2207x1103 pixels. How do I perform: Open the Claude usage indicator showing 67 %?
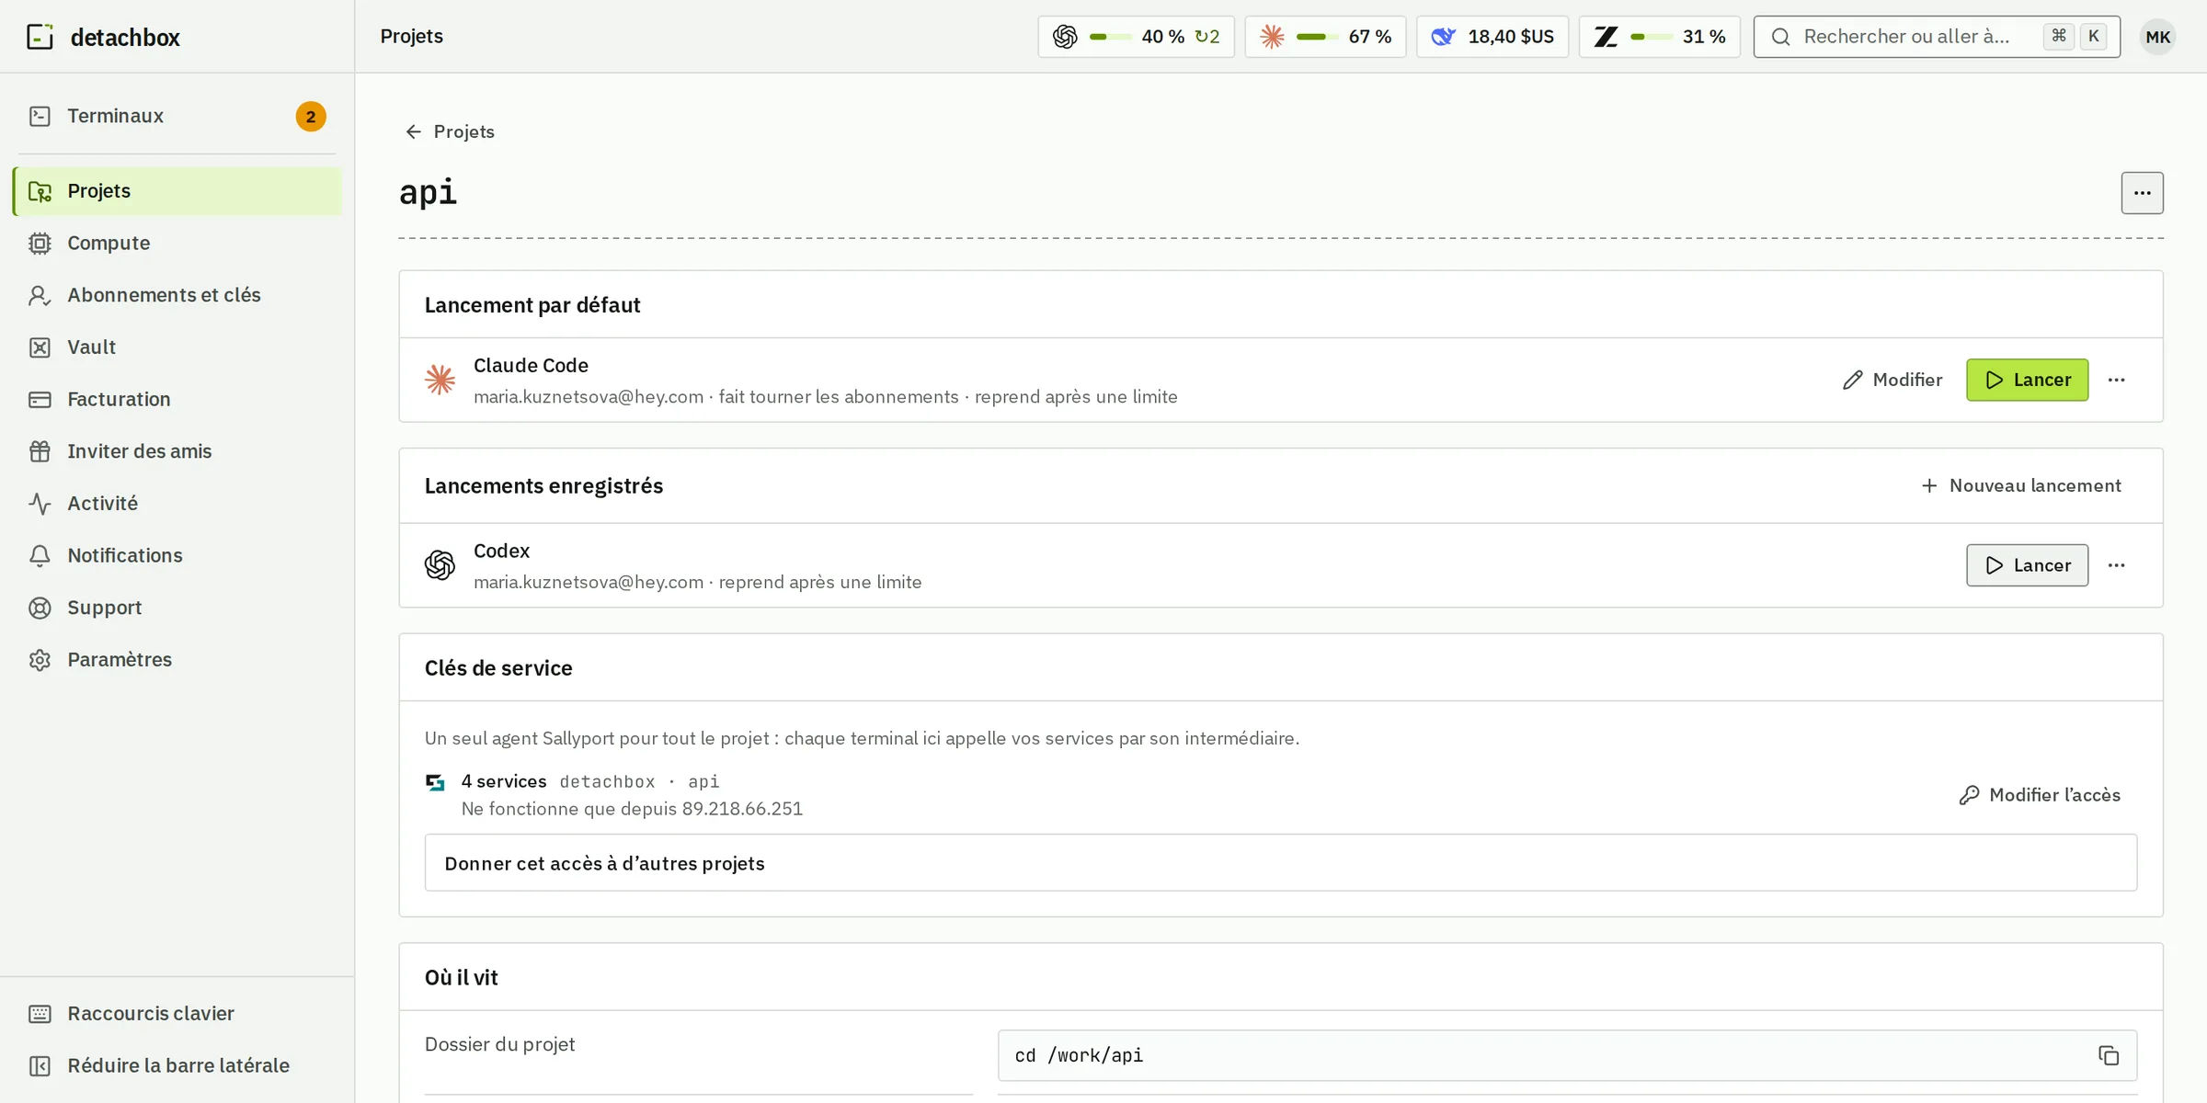(x=1325, y=37)
